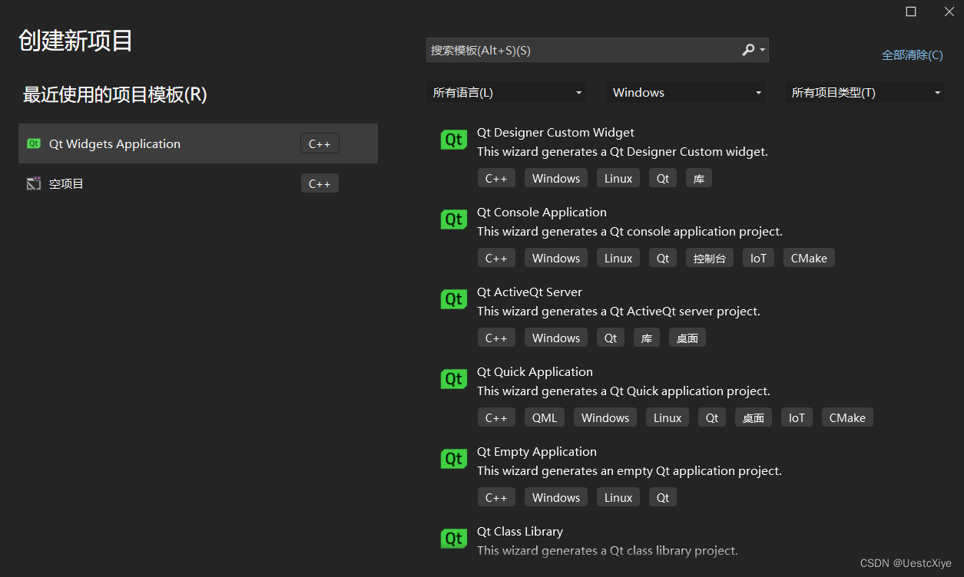The height and width of the screenshot is (577, 964).
Task: Click Qt icon of Qt Empty Application
Action: (x=453, y=459)
